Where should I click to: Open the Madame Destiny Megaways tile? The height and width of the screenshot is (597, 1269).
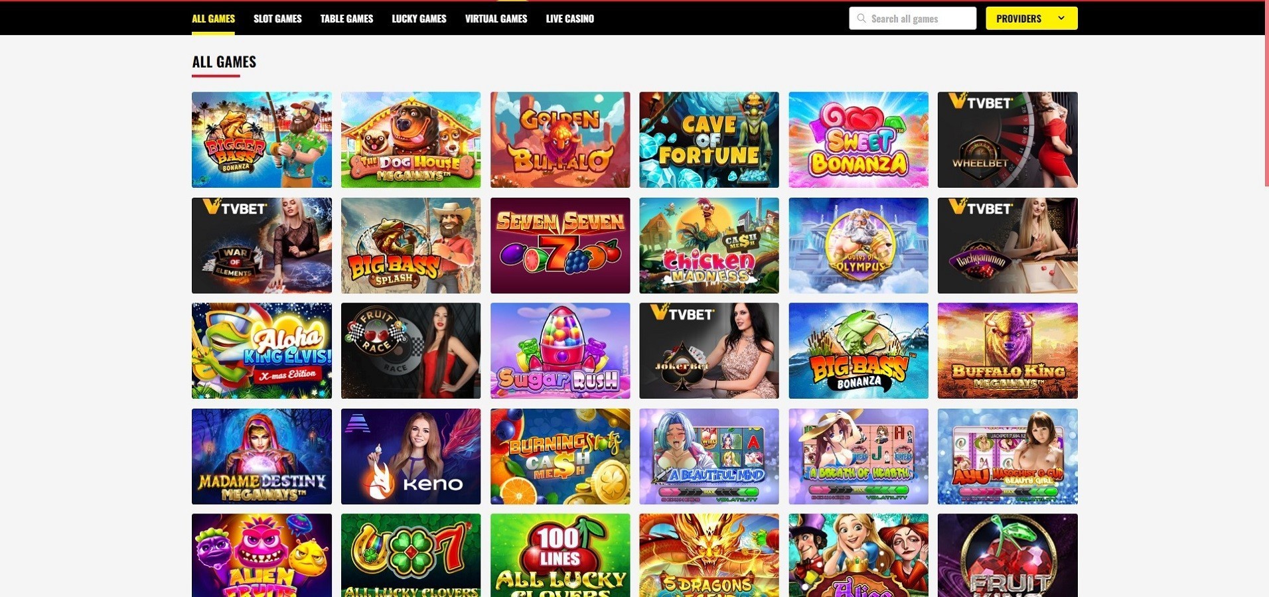(261, 456)
